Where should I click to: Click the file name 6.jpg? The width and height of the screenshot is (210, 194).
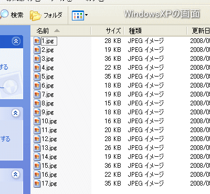pyautogui.click(x=48, y=86)
